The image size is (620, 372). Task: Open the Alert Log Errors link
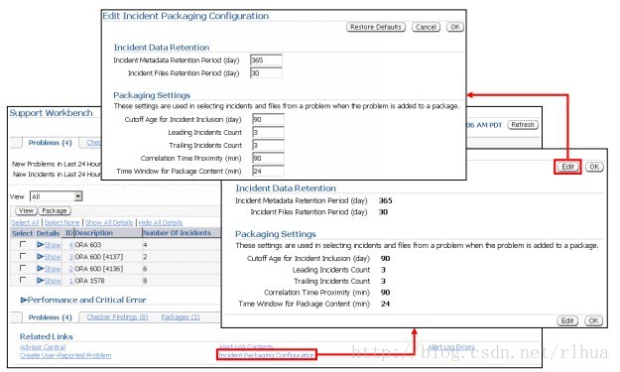click(450, 346)
